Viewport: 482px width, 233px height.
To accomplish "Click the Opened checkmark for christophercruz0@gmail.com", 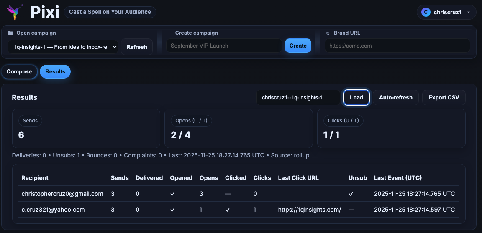I will [172, 194].
